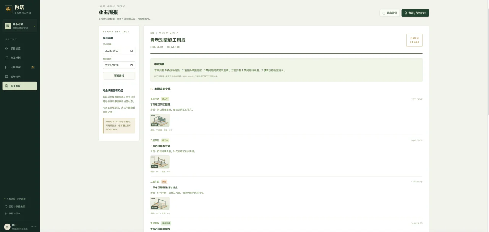
Task: Click the 首层西区墙体砌筑 entry title
Action: pyautogui.click(x=160, y=229)
